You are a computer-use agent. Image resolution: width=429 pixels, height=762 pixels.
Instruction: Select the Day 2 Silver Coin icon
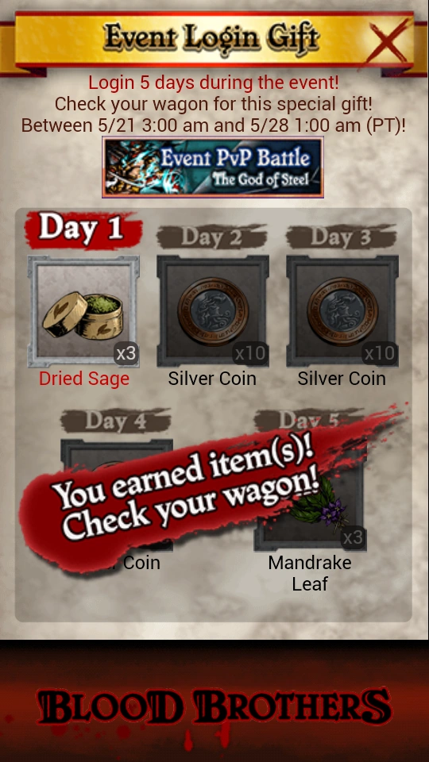[213, 311]
